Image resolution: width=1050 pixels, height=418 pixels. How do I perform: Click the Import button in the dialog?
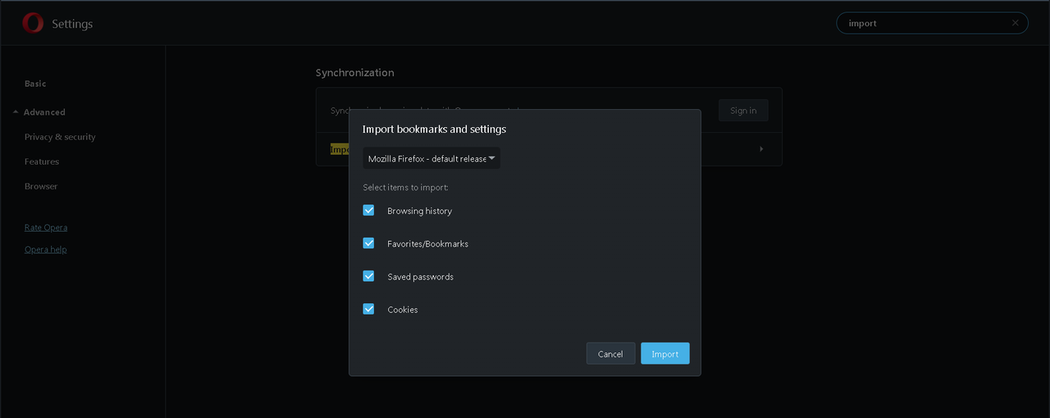coord(664,353)
